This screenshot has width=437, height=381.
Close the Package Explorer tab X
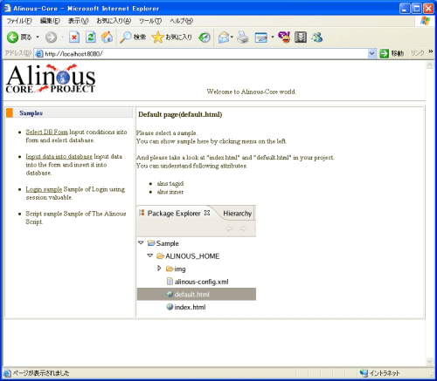[x=207, y=213]
